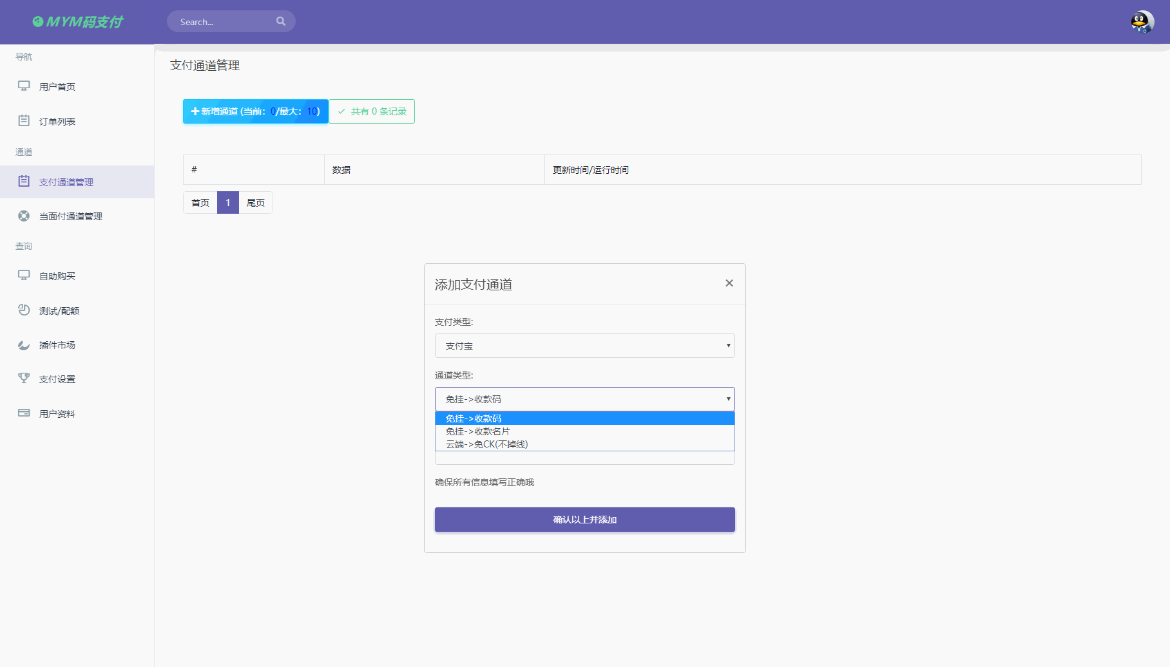This screenshot has width=1170, height=667.
Task: Click the pie chart icon beside 测试/配额
Action: (24, 310)
